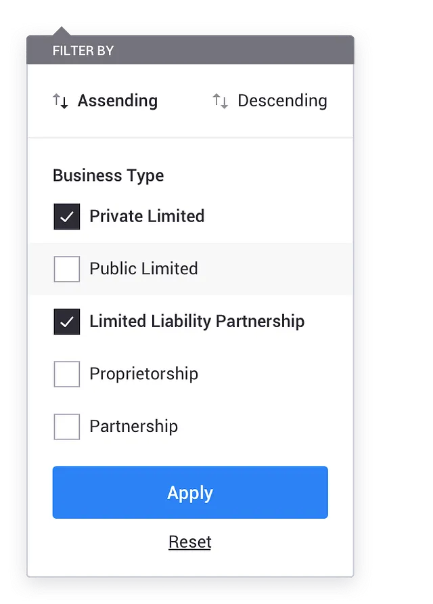Screen dimensions: 433x604
Task: Click the FILTER BY header title
Action: point(83,51)
